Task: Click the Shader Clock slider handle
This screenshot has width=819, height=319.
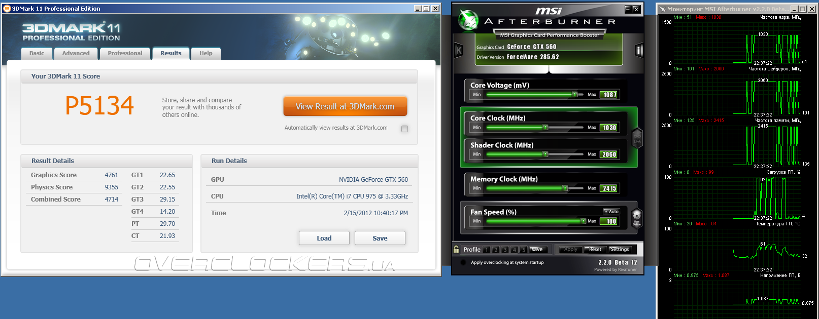Action: (x=545, y=154)
